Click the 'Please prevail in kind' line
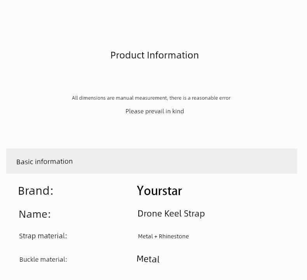 155,111
